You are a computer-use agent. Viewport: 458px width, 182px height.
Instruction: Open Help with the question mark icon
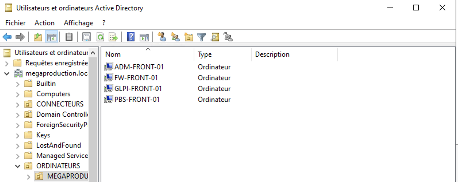pyautogui.click(x=131, y=37)
